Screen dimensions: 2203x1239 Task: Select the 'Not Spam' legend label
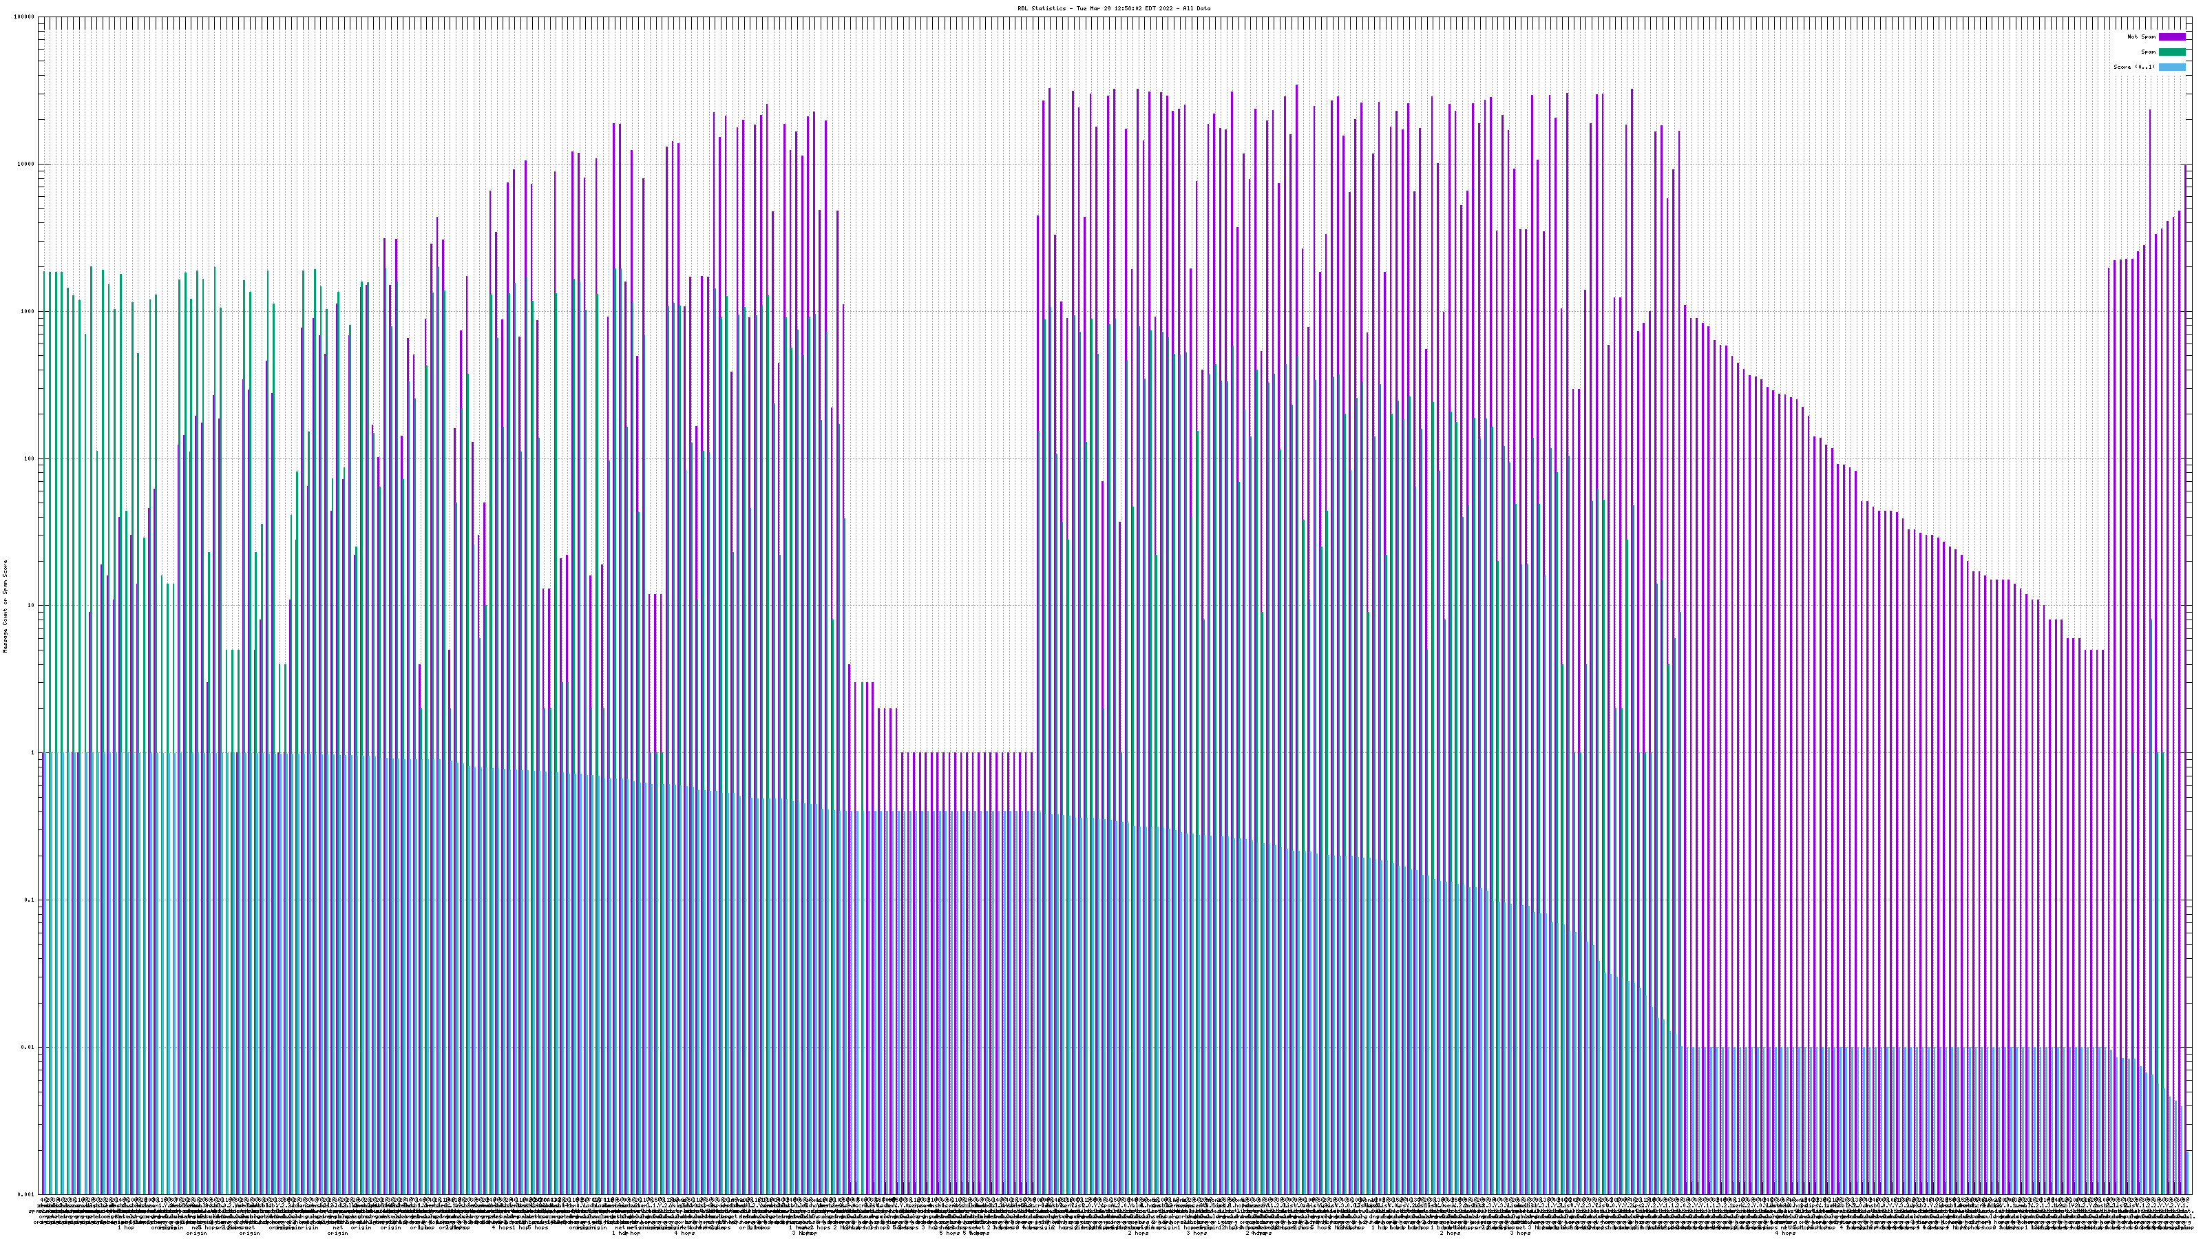tap(2142, 36)
